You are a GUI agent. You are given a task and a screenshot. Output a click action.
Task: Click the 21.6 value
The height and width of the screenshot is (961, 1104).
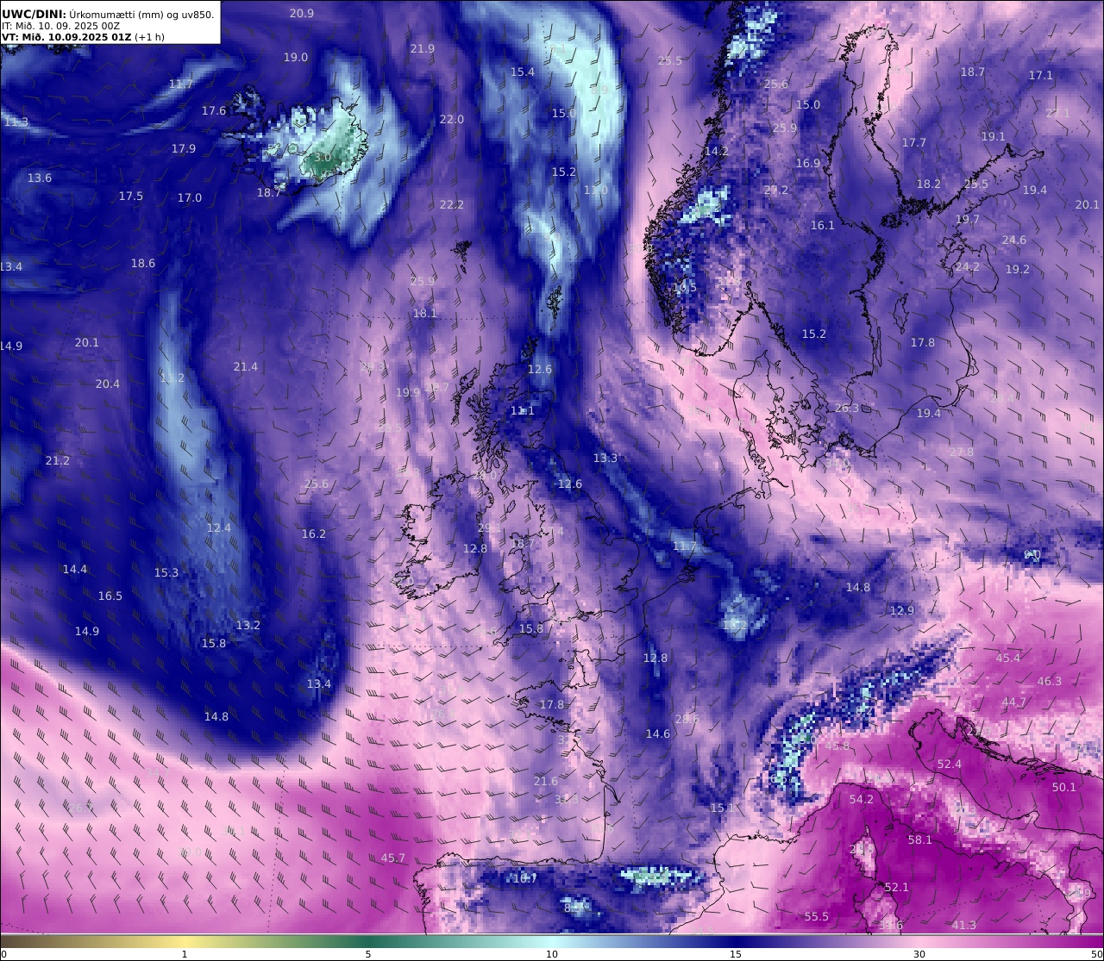click(546, 781)
